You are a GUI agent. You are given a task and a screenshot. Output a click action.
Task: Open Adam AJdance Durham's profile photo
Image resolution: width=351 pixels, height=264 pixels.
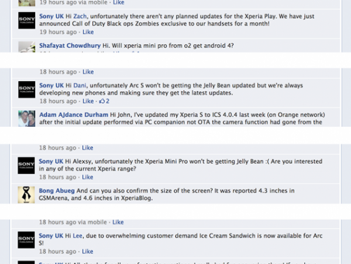(x=27, y=119)
